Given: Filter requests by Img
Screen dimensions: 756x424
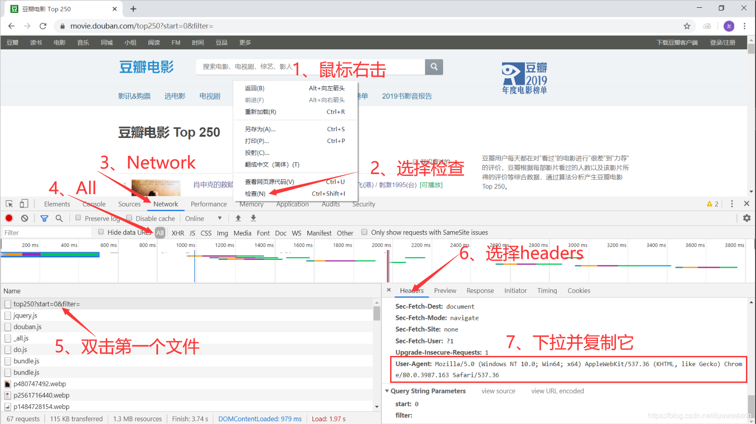Looking at the screenshot, I should pyautogui.click(x=222, y=233).
